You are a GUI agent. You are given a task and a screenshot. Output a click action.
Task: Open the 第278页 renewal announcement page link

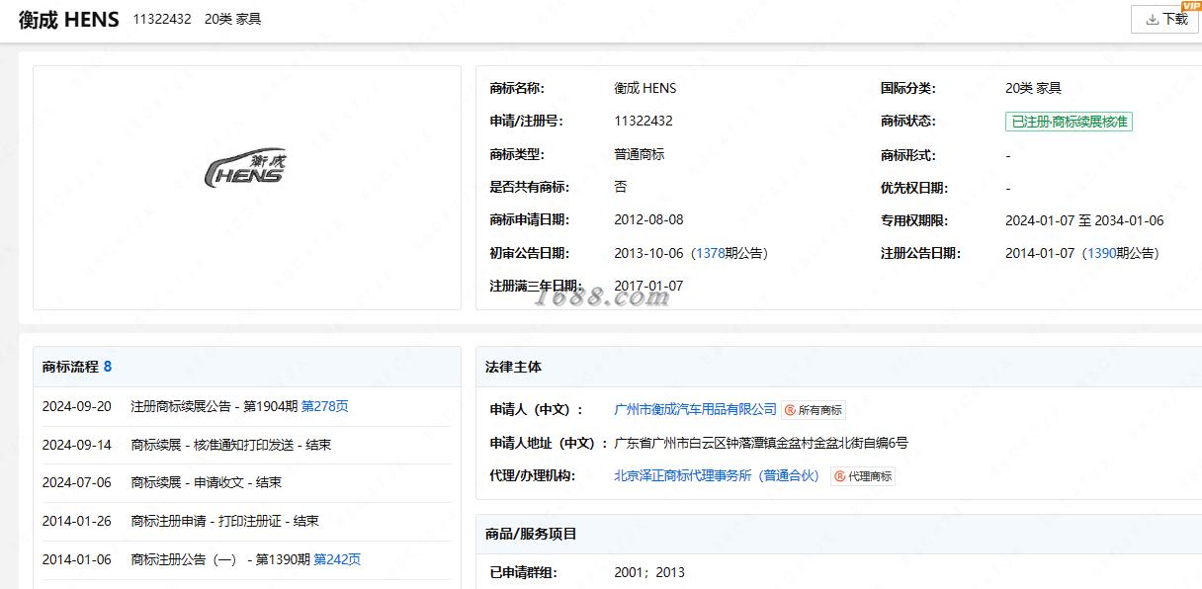coord(324,406)
